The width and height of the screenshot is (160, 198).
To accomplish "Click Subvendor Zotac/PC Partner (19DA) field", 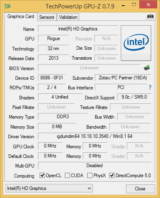I will pyautogui.click(x=123, y=78).
